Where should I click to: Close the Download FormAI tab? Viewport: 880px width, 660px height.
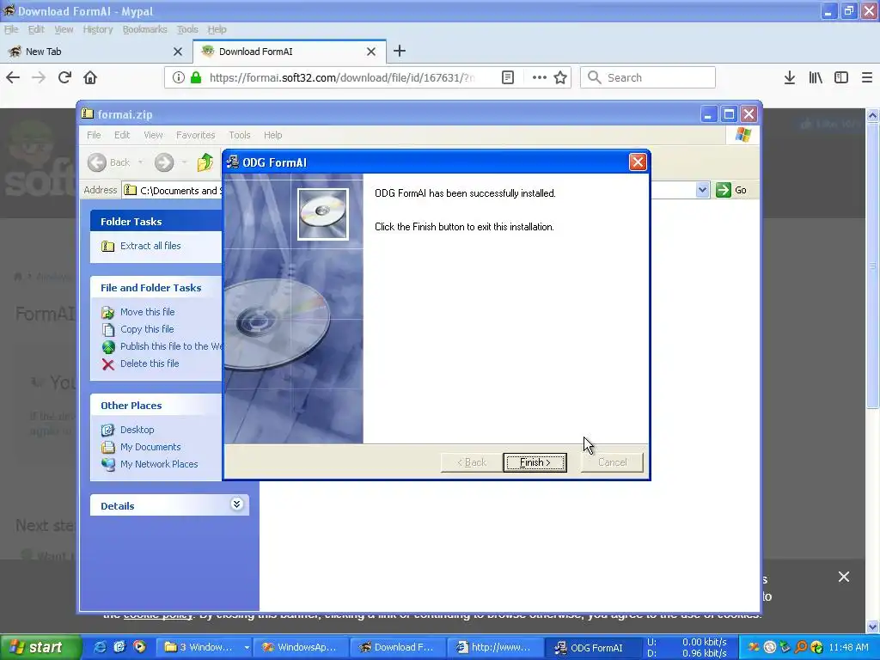coord(371,52)
